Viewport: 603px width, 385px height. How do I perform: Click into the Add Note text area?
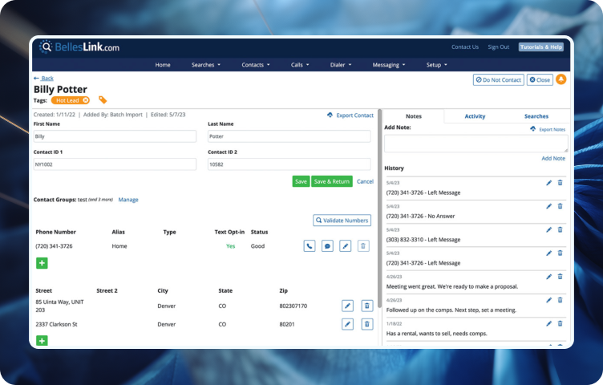pyautogui.click(x=476, y=144)
